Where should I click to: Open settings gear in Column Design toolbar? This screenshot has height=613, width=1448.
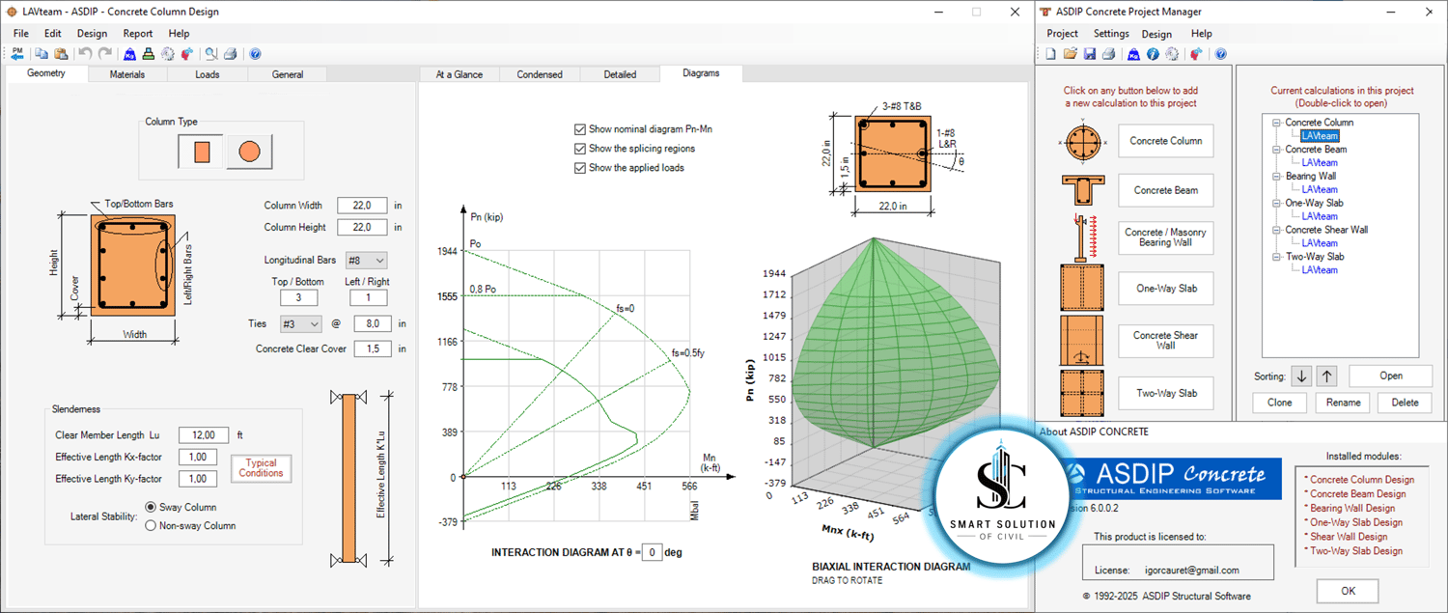[x=168, y=54]
